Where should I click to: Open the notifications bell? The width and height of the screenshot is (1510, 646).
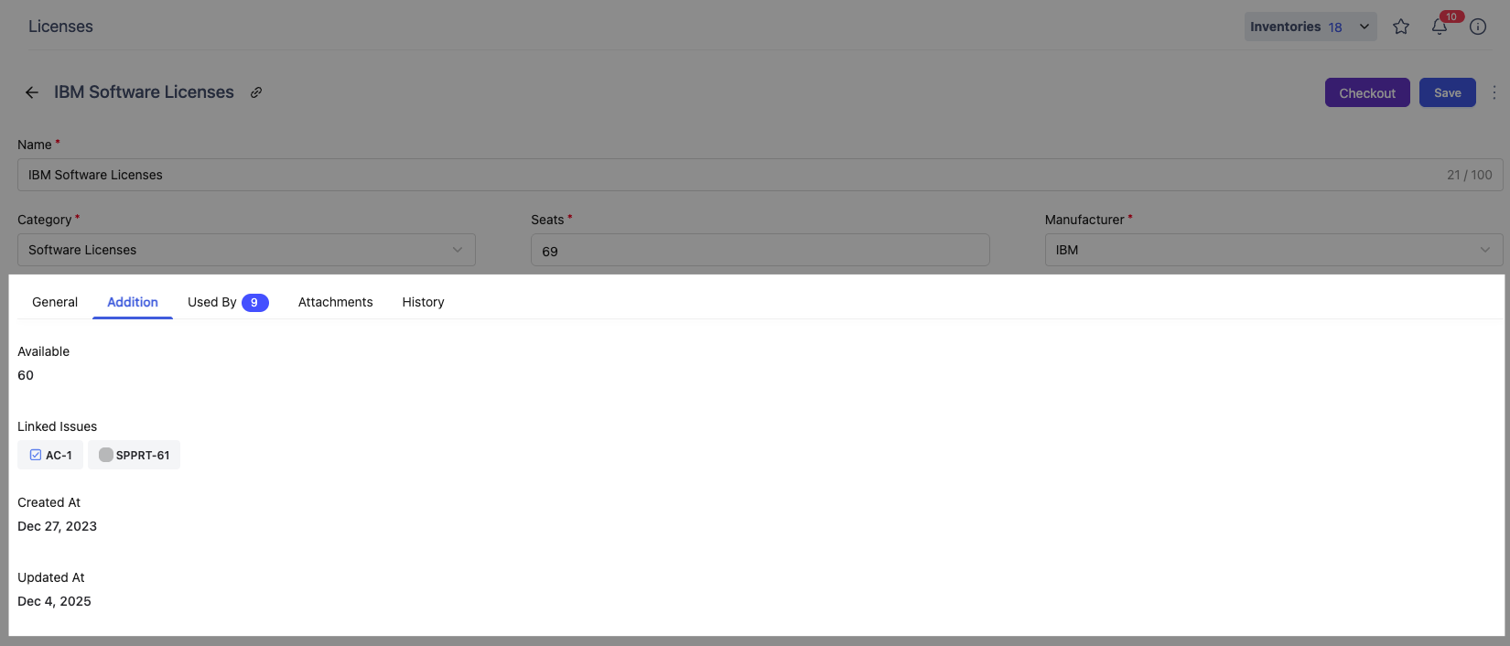(x=1440, y=27)
